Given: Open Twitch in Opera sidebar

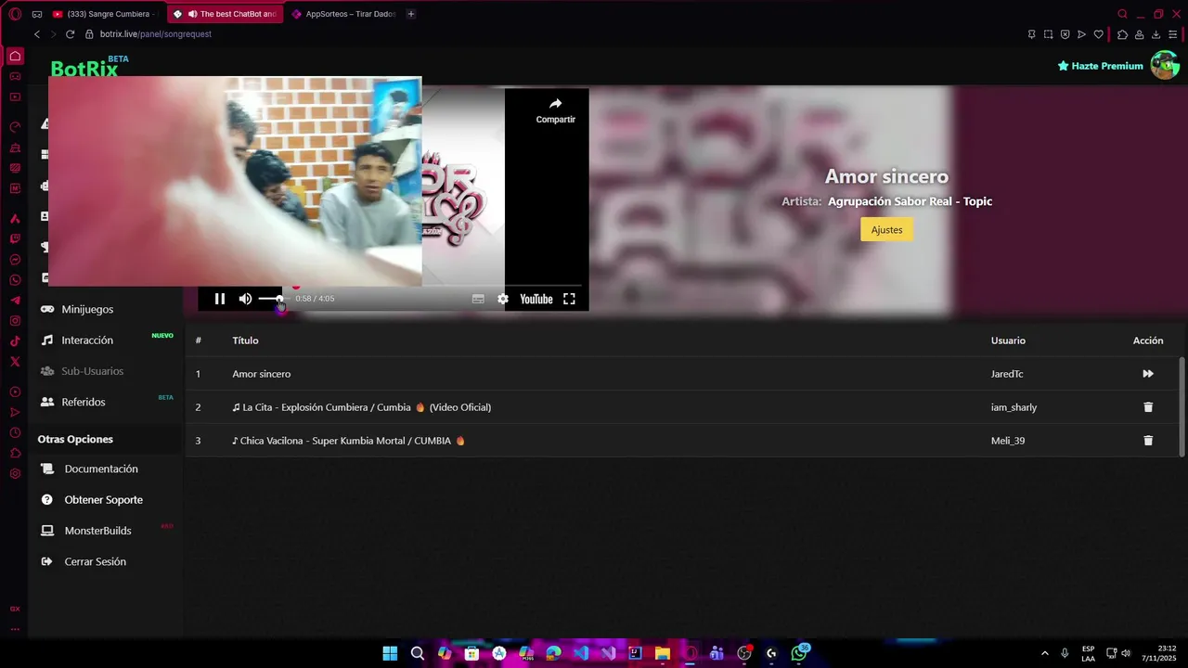Looking at the screenshot, I should pos(15,238).
